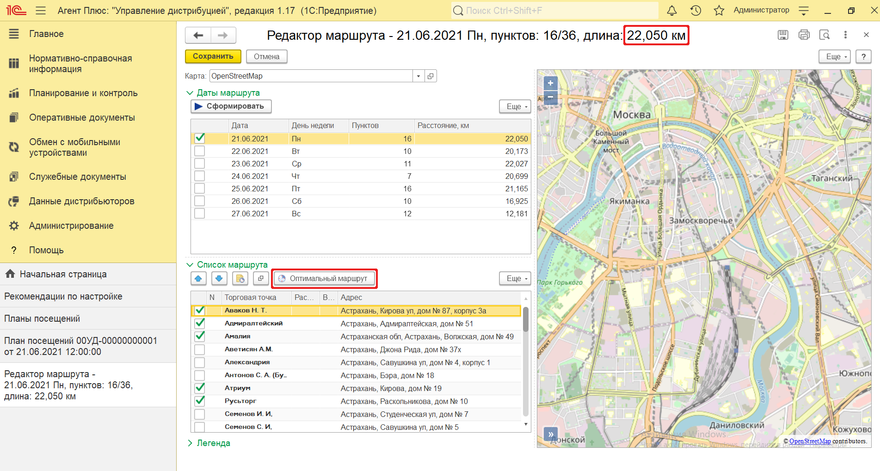The image size is (880, 471).
Task: Click the folder-with-clock route list icon
Action: point(240,278)
